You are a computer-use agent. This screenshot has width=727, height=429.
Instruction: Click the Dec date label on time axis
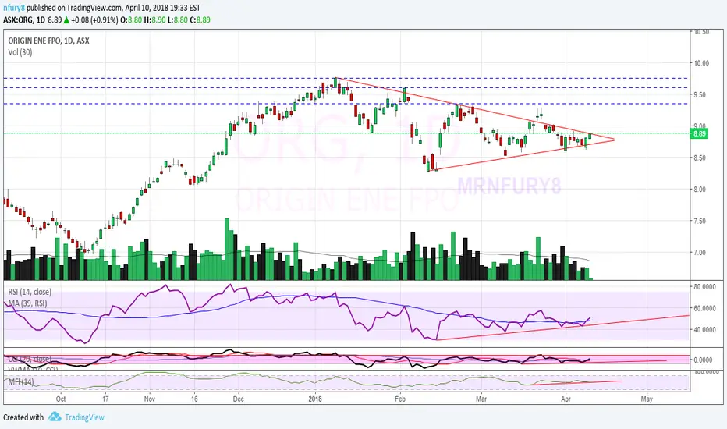click(238, 399)
